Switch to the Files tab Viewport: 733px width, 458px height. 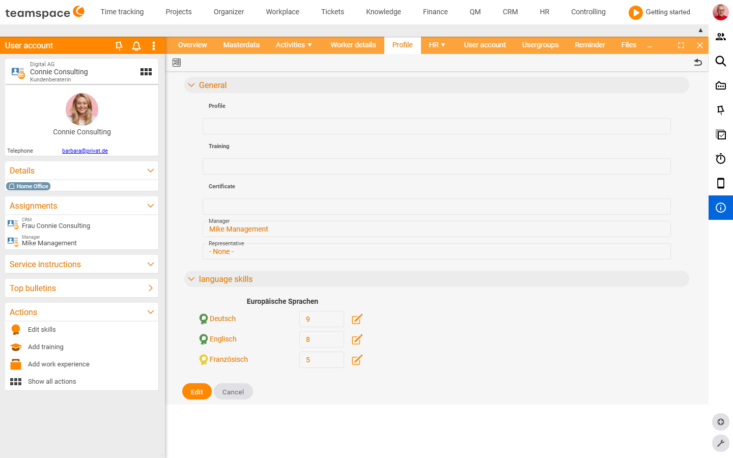[629, 45]
